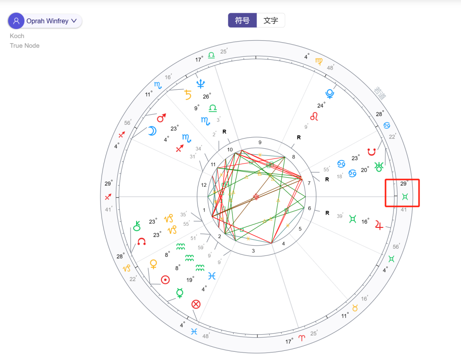Switch to the 文字 tab
Screen dimensions: 461x359
[271, 20]
